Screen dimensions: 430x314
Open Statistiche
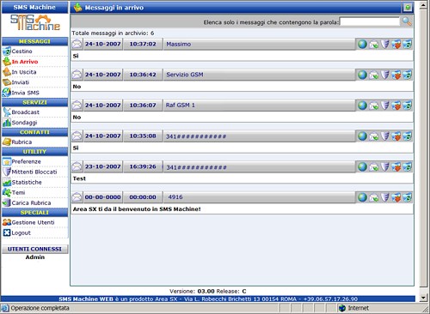pos(27,182)
